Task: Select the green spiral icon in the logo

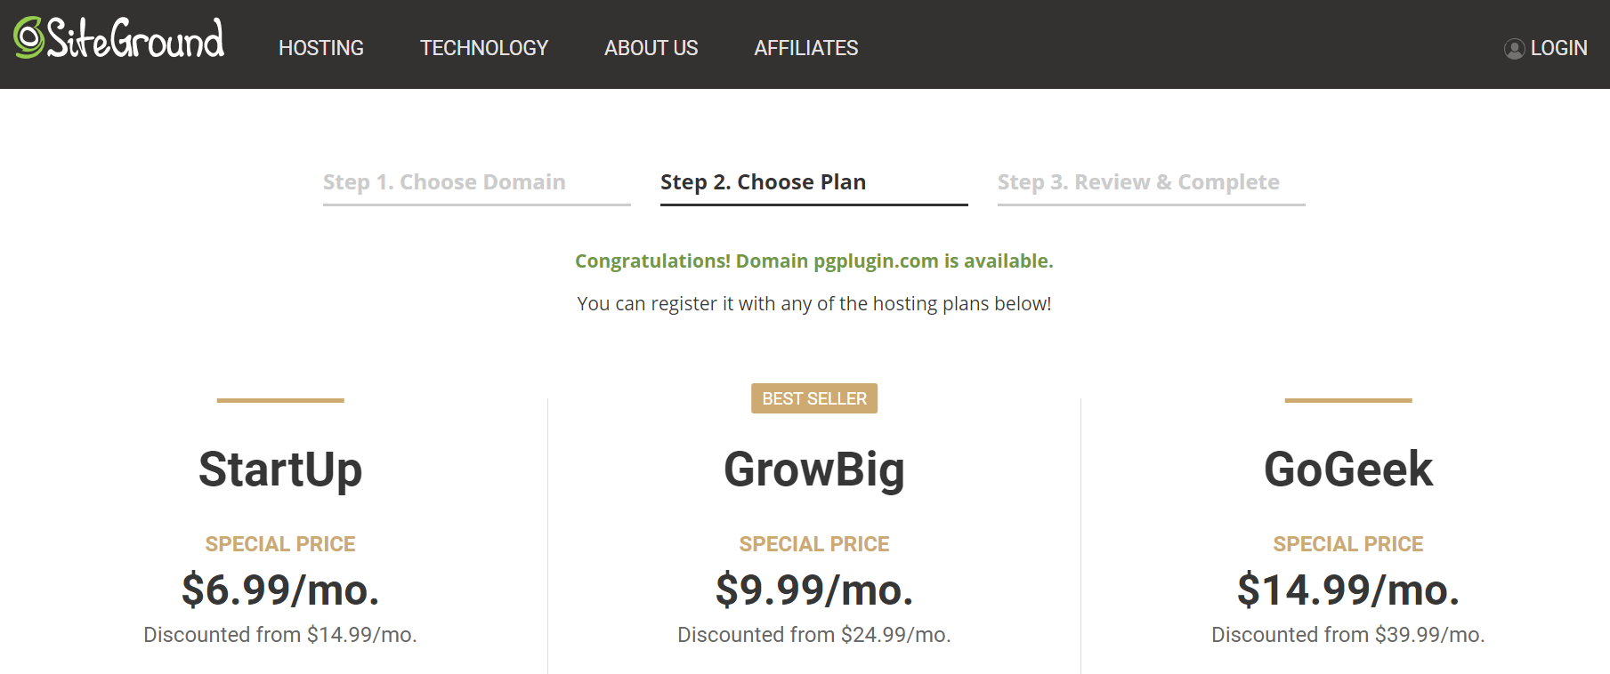Action: pos(28,37)
